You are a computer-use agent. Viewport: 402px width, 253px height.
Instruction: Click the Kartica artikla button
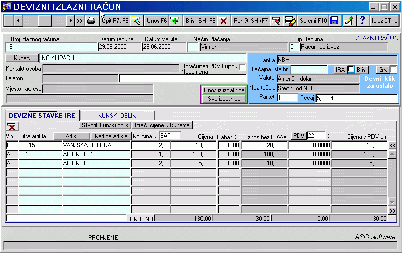tap(111, 136)
